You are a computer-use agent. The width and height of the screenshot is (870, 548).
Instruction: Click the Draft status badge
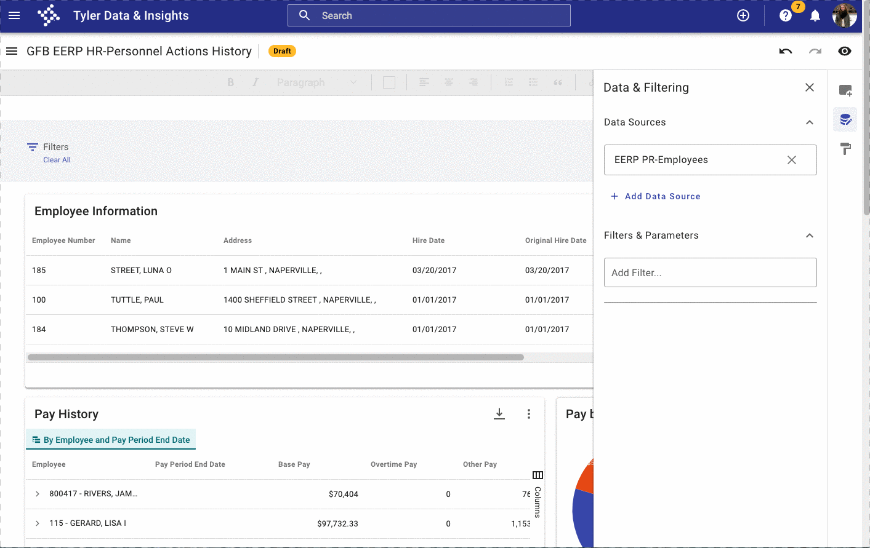(x=282, y=51)
